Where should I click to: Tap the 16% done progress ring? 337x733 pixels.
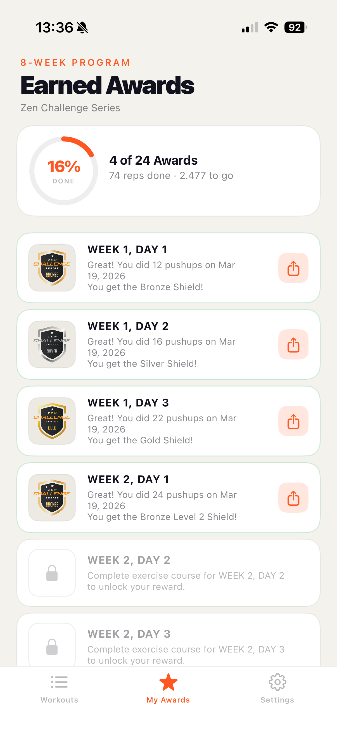(x=64, y=171)
